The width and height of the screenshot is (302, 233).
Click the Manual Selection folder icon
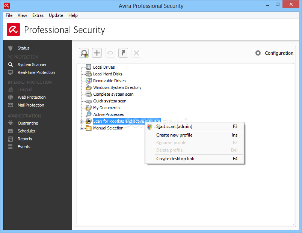click(88, 128)
